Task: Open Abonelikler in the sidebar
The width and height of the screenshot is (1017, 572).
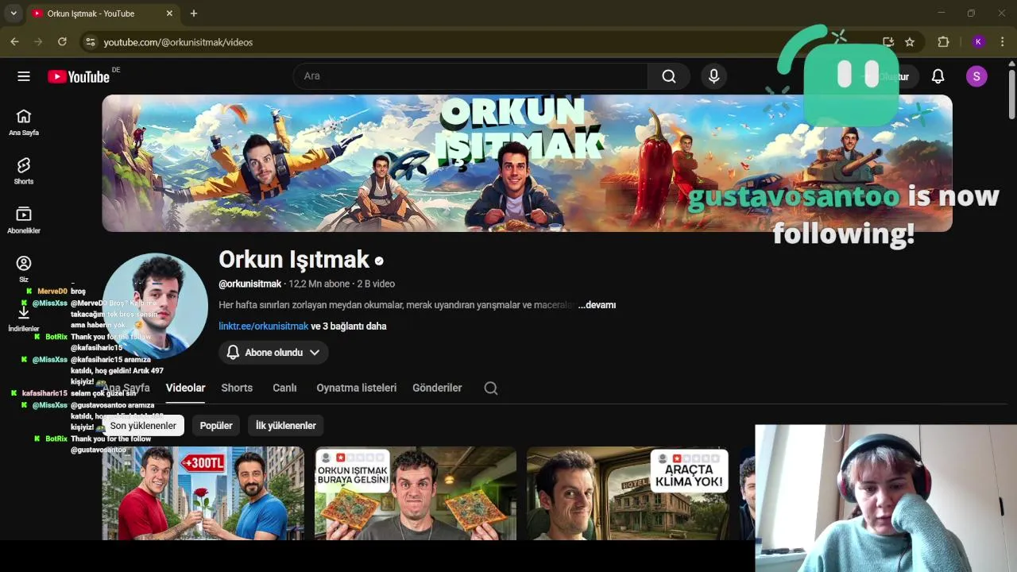Action: point(24,220)
